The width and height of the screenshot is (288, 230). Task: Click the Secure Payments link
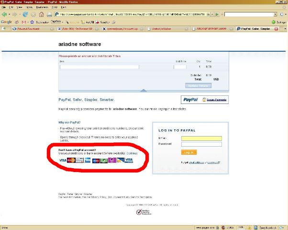click(216, 100)
